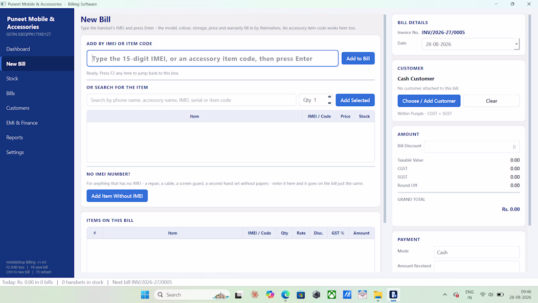Image resolution: width=538 pixels, height=303 pixels.
Task: Click the Add to Bill button
Action: point(358,58)
